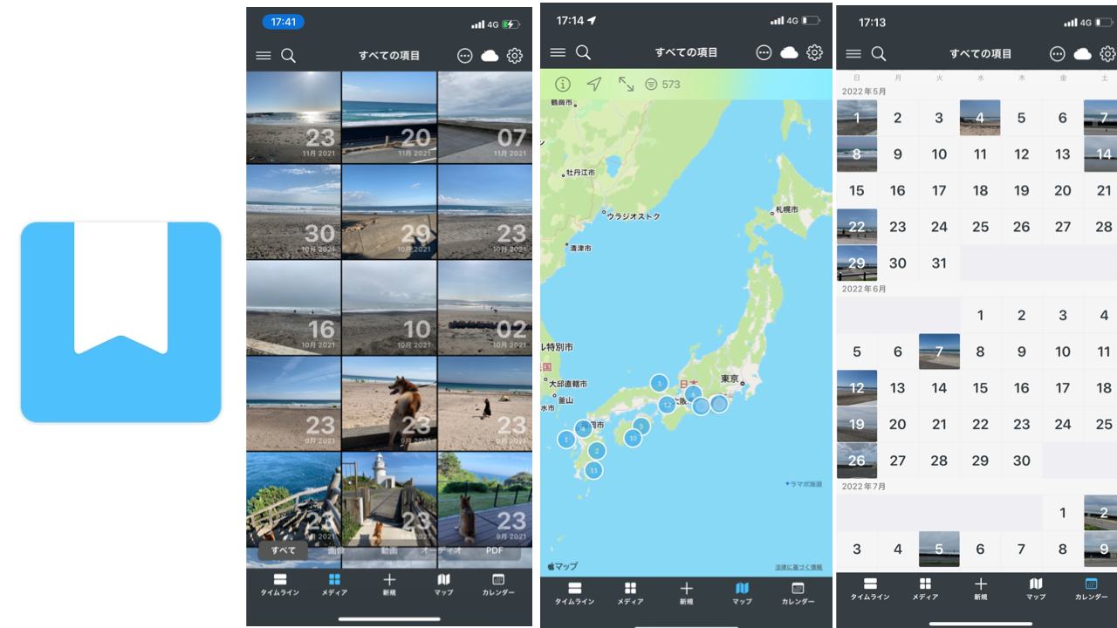Open the photo dated 20 11月 2021
Screen dimensions: 1117x628
point(389,117)
